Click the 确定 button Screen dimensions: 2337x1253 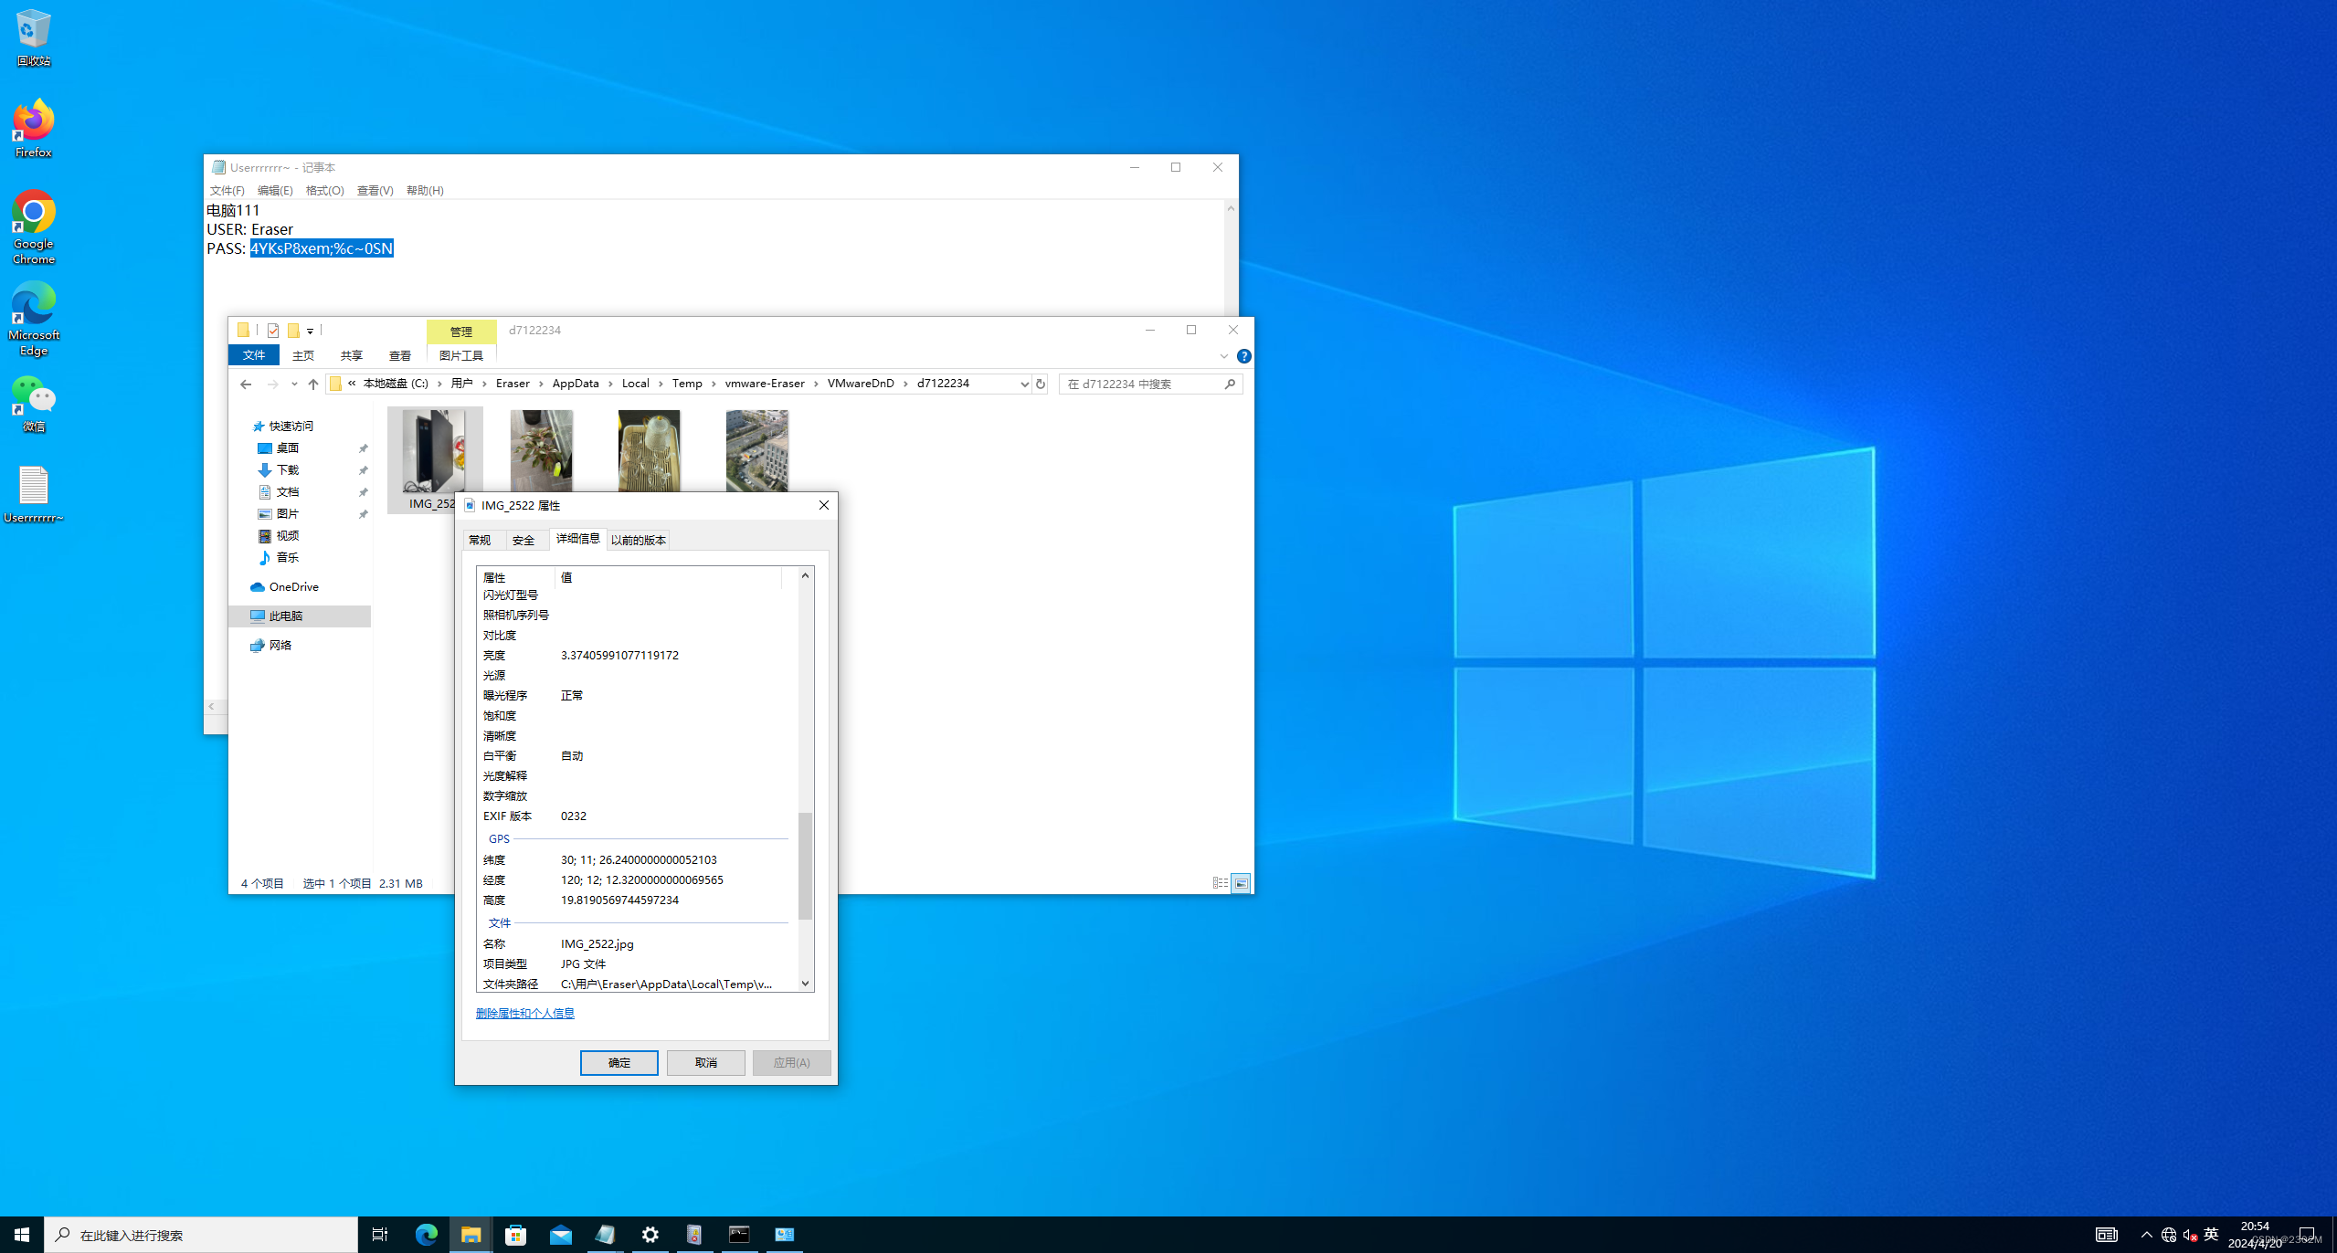tap(619, 1062)
